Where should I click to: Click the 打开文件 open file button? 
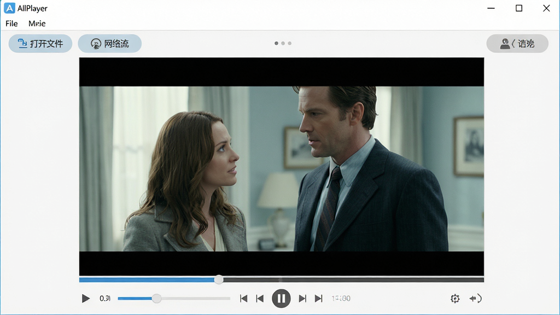click(40, 44)
